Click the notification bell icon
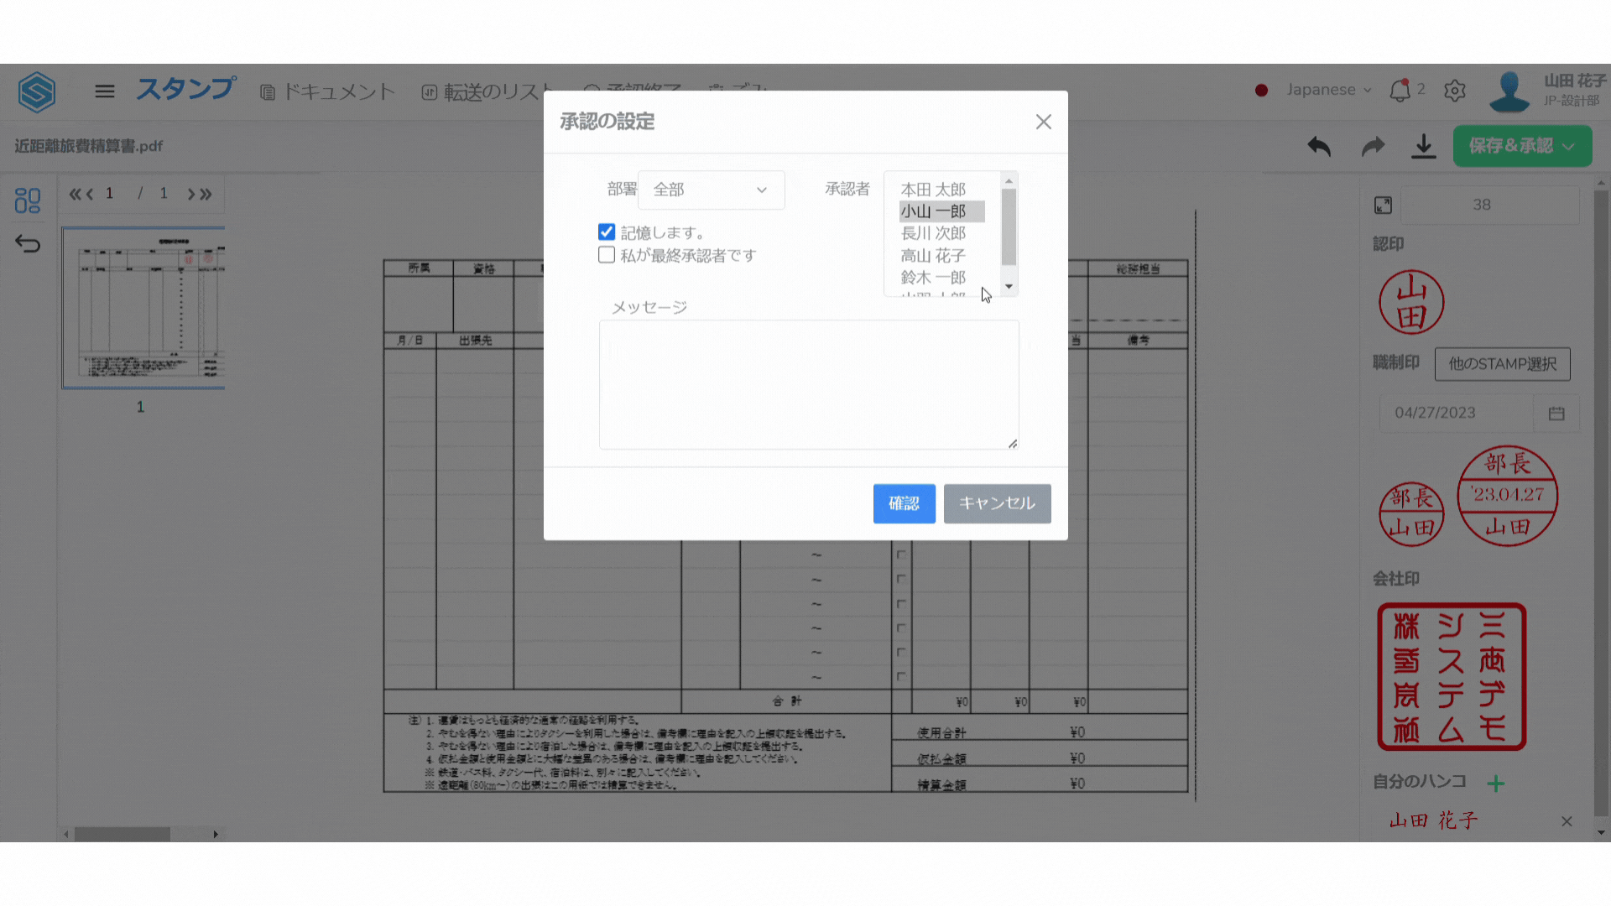 (x=1400, y=91)
